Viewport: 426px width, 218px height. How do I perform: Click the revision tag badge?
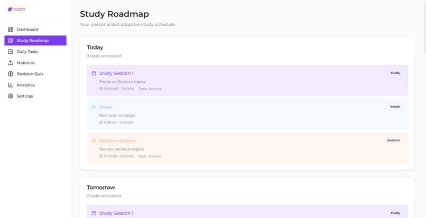[x=393, y=140]
